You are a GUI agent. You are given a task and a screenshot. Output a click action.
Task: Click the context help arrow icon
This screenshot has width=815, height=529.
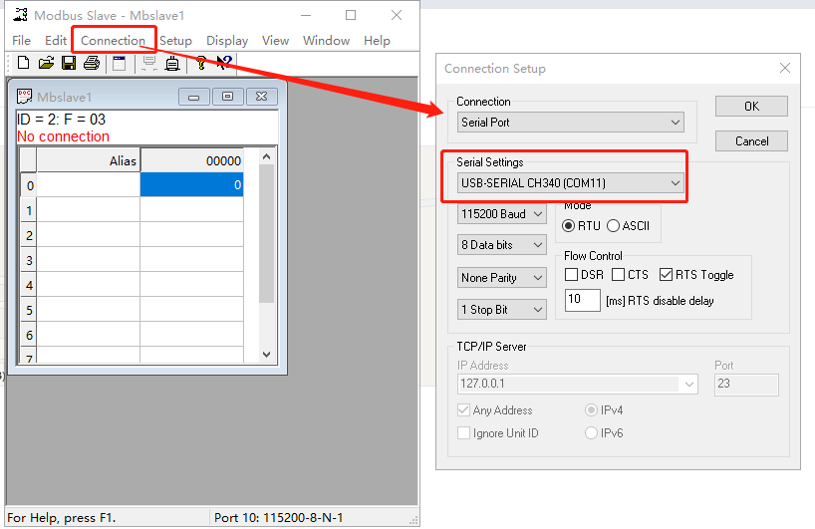[x=224, y=64]
